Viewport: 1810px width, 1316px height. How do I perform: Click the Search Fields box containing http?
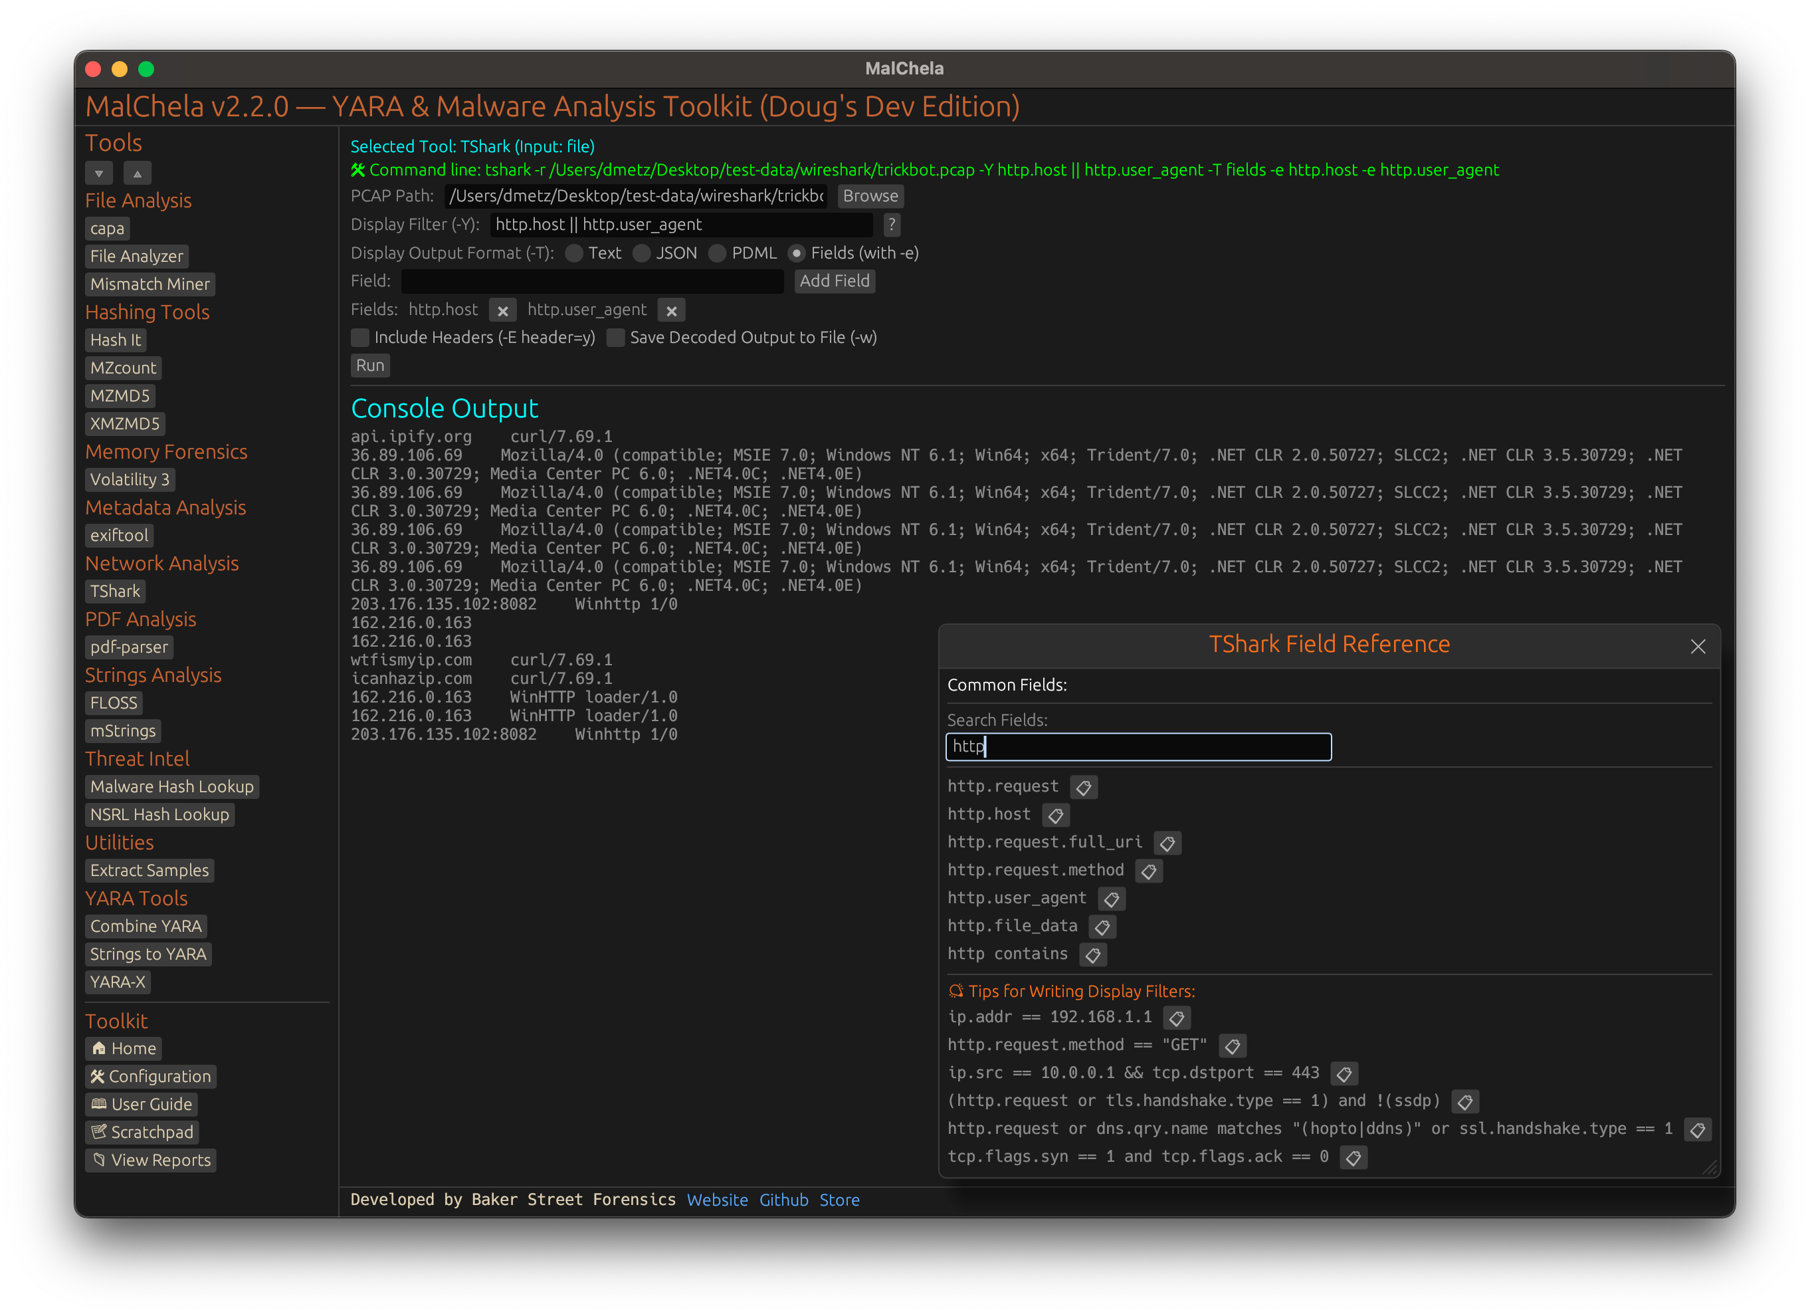[1139, 747]
